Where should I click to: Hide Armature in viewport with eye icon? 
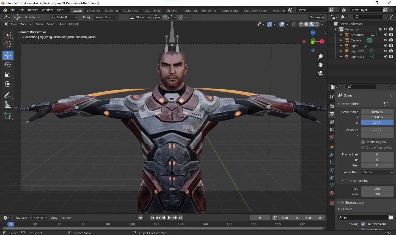(x=386, y=35)
